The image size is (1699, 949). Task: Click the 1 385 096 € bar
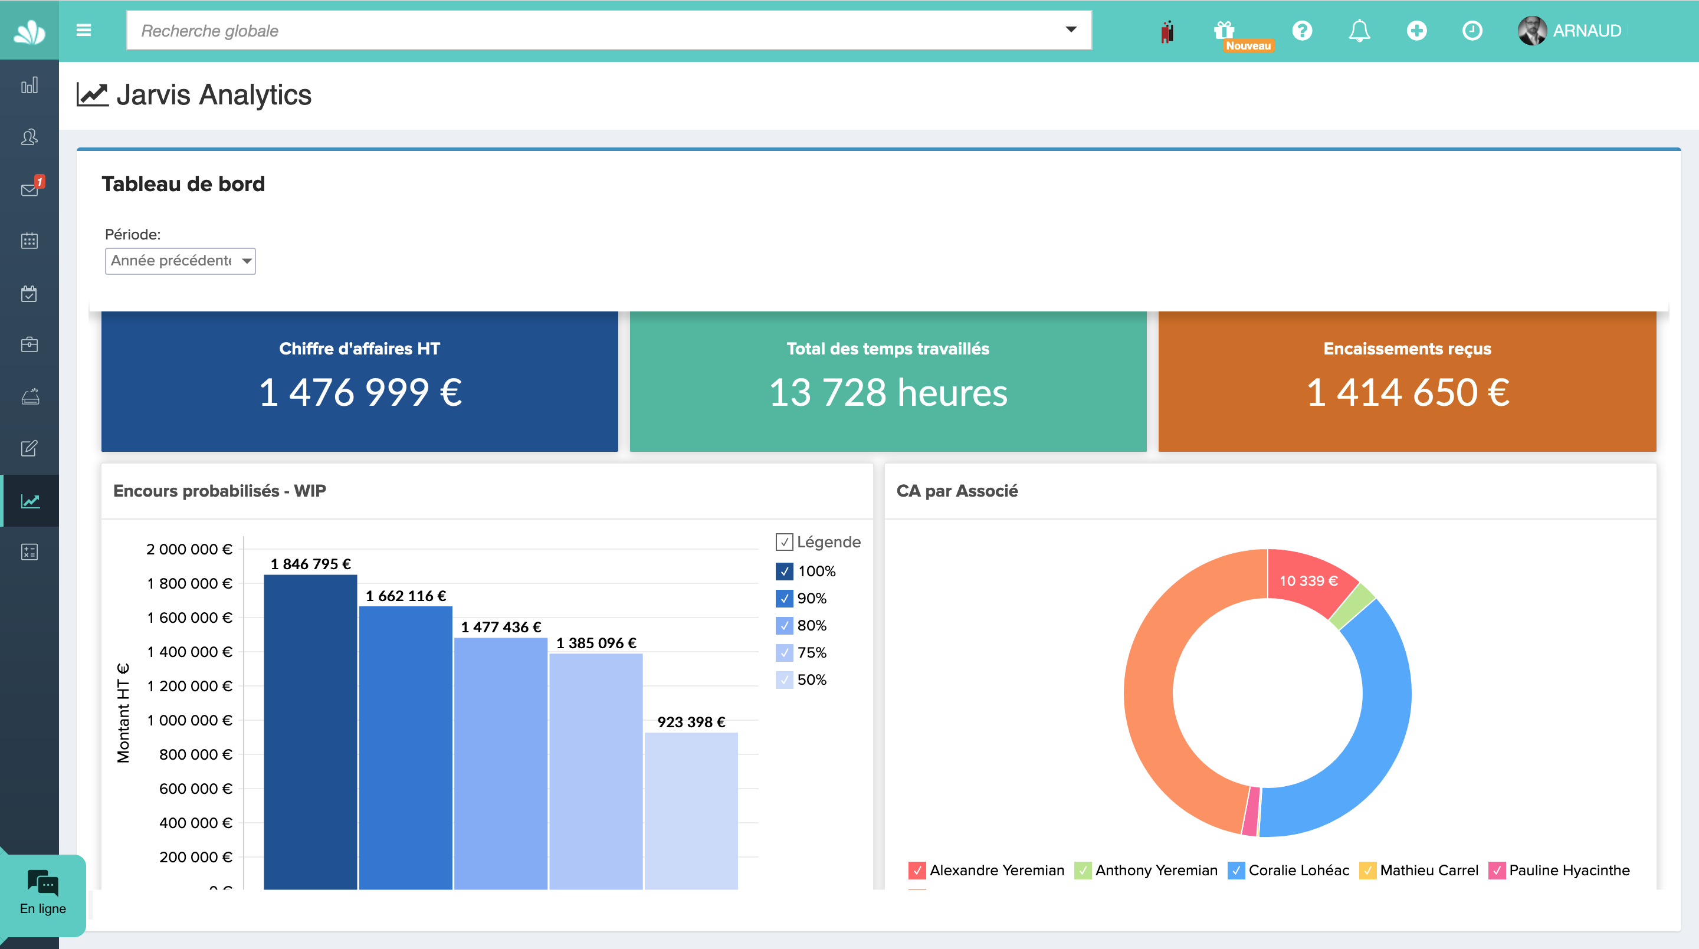click(596, 771)
